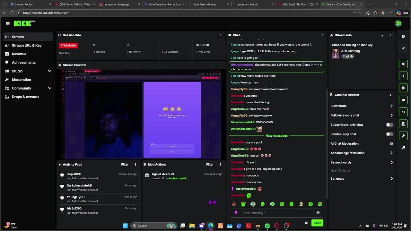Toggle the focus frame icon in right sidebar
Image resolution: width=411 pixels, height=231 pixels.
tap(403, 64)
